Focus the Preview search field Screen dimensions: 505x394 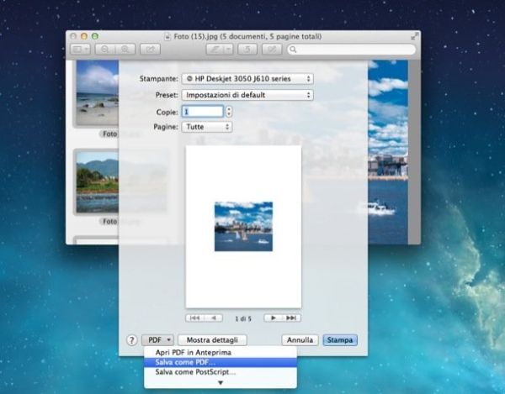point(351,50)
